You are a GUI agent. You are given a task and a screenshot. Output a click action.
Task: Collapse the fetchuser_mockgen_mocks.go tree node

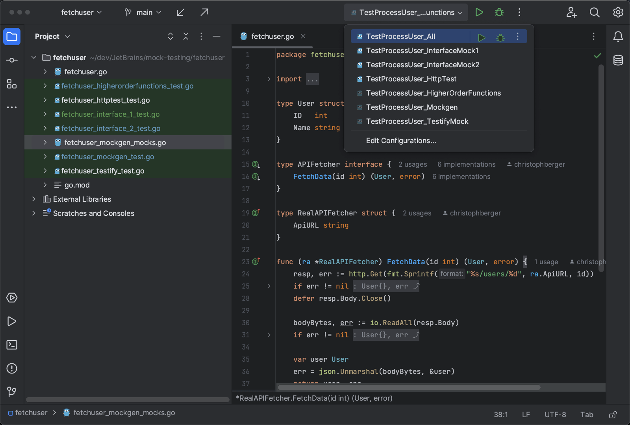click(45, 142)
